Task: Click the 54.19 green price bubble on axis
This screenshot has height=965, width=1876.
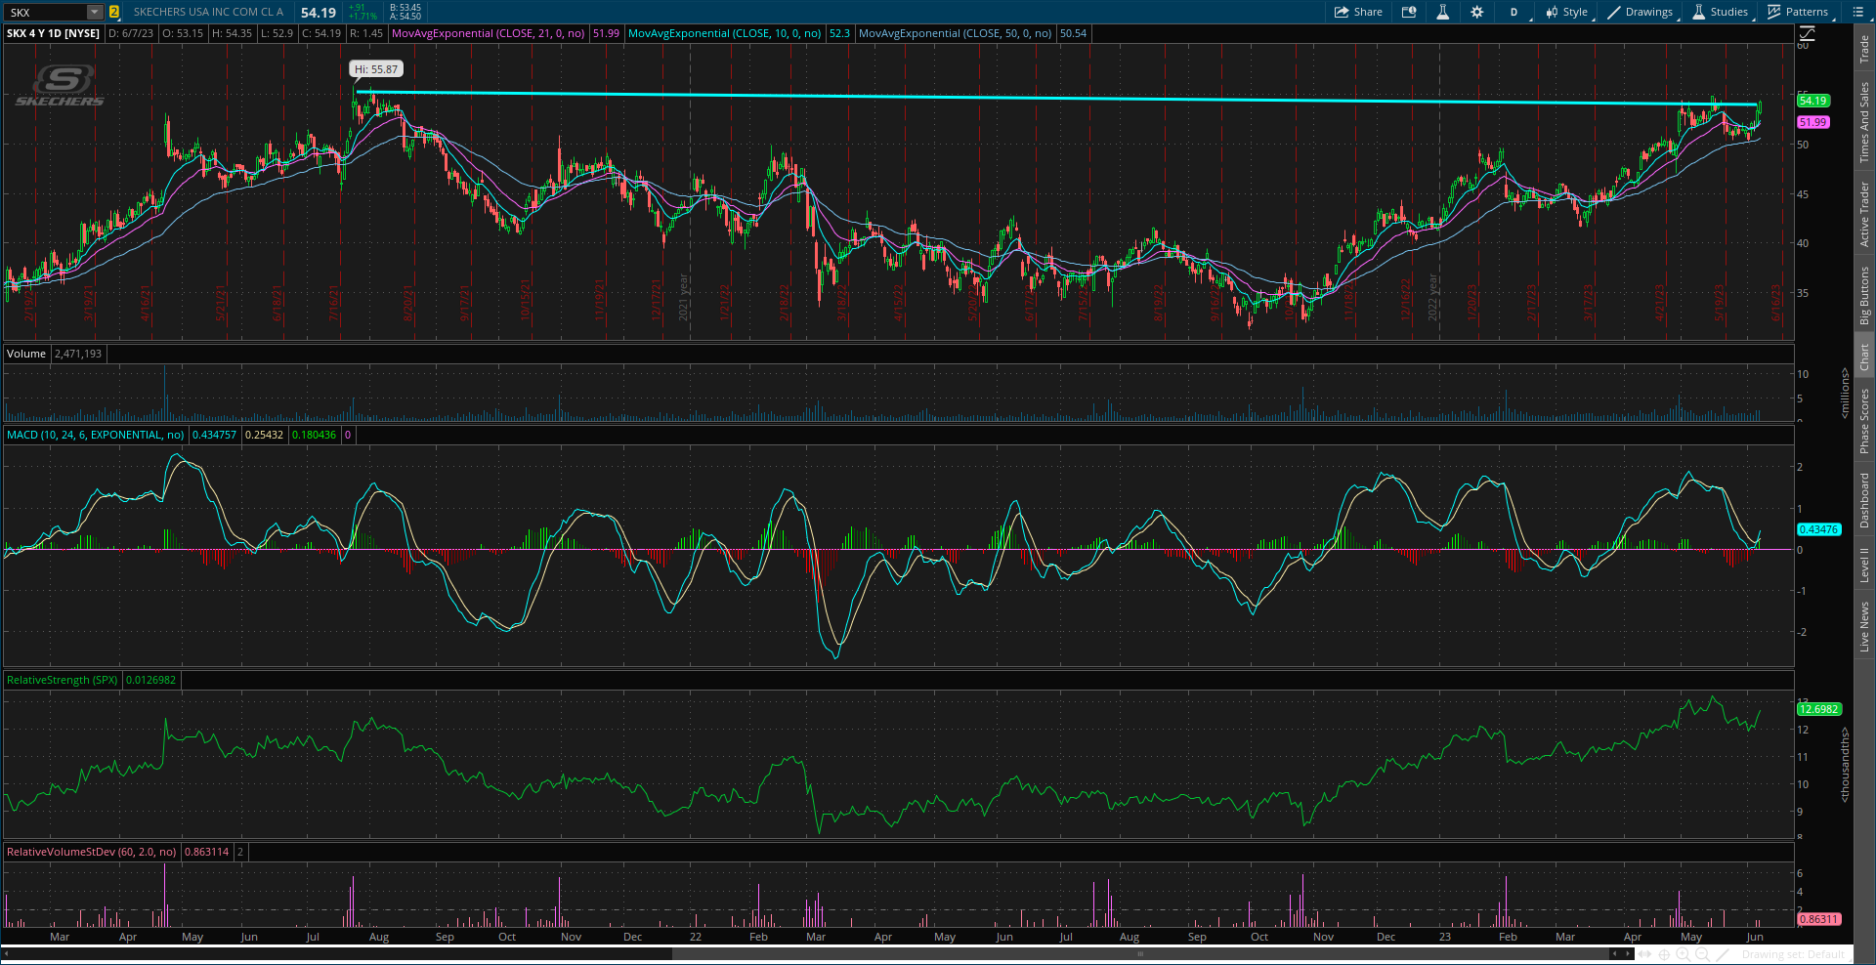Action: 1813,101
